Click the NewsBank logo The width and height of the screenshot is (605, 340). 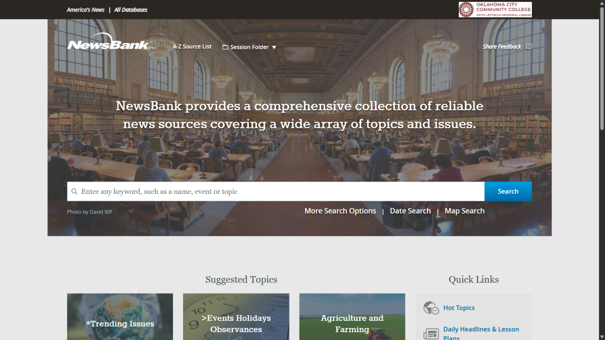click(x=113, y=42)
